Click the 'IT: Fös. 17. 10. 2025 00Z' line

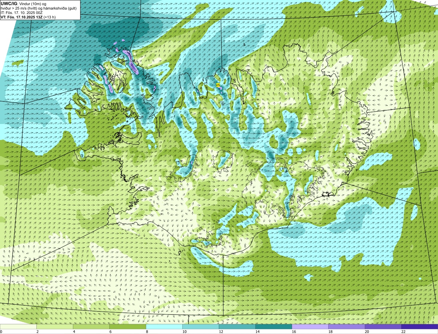(x=22, y=13)
